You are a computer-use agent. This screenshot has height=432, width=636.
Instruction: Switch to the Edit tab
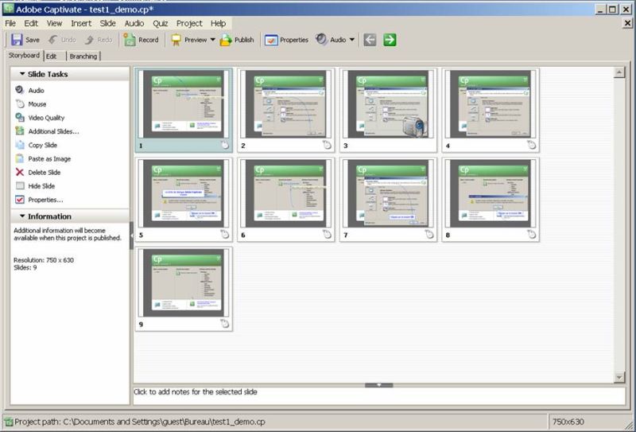coord(52,56)
